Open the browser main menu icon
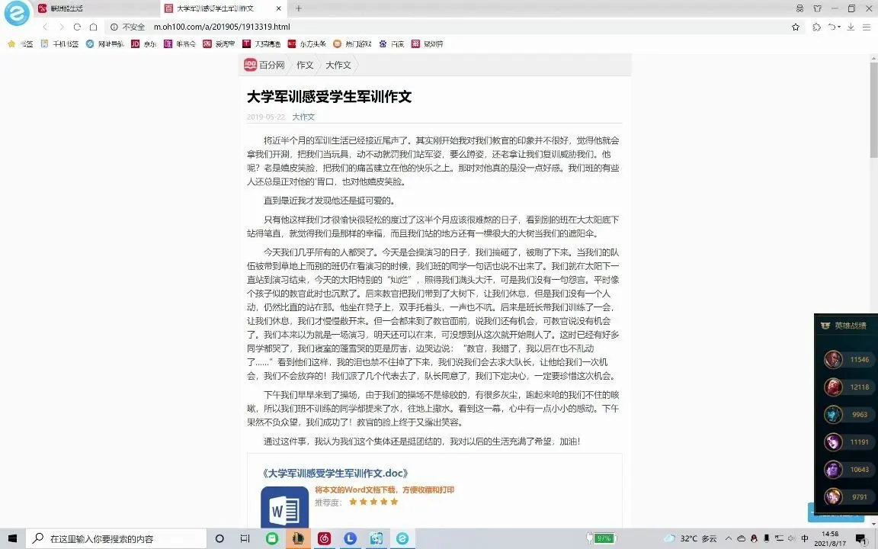This screenshot has width=878, height=549. pos(867,27)
